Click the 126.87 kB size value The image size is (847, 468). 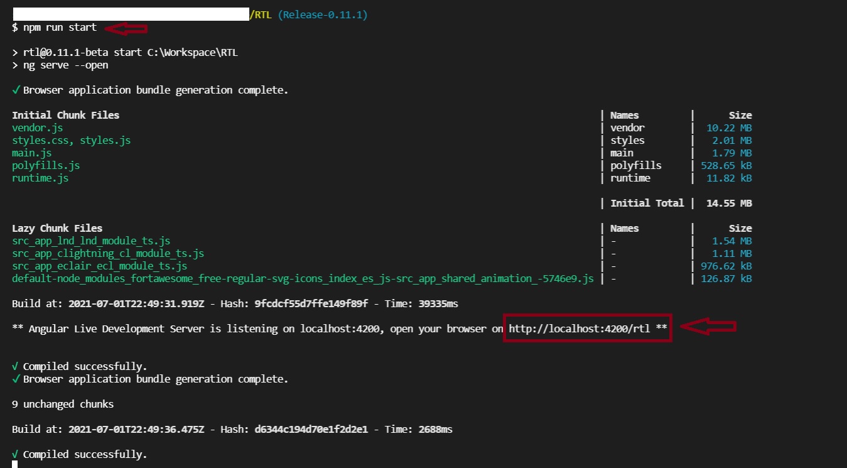pos(726,278)
